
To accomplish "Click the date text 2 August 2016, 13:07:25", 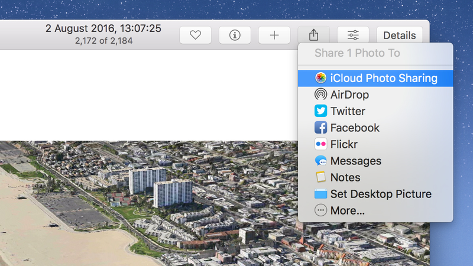I will (103, 28).
